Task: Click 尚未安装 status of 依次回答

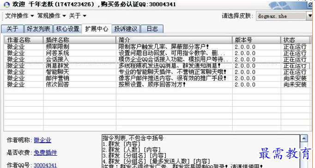Action: click(x=295, y=85)
